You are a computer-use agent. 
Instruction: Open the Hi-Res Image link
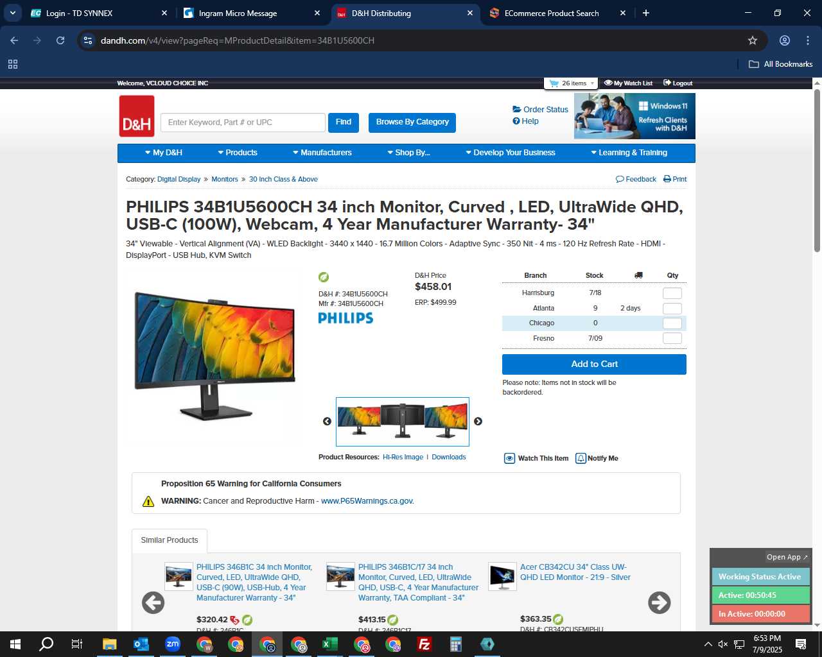(403, 457)
